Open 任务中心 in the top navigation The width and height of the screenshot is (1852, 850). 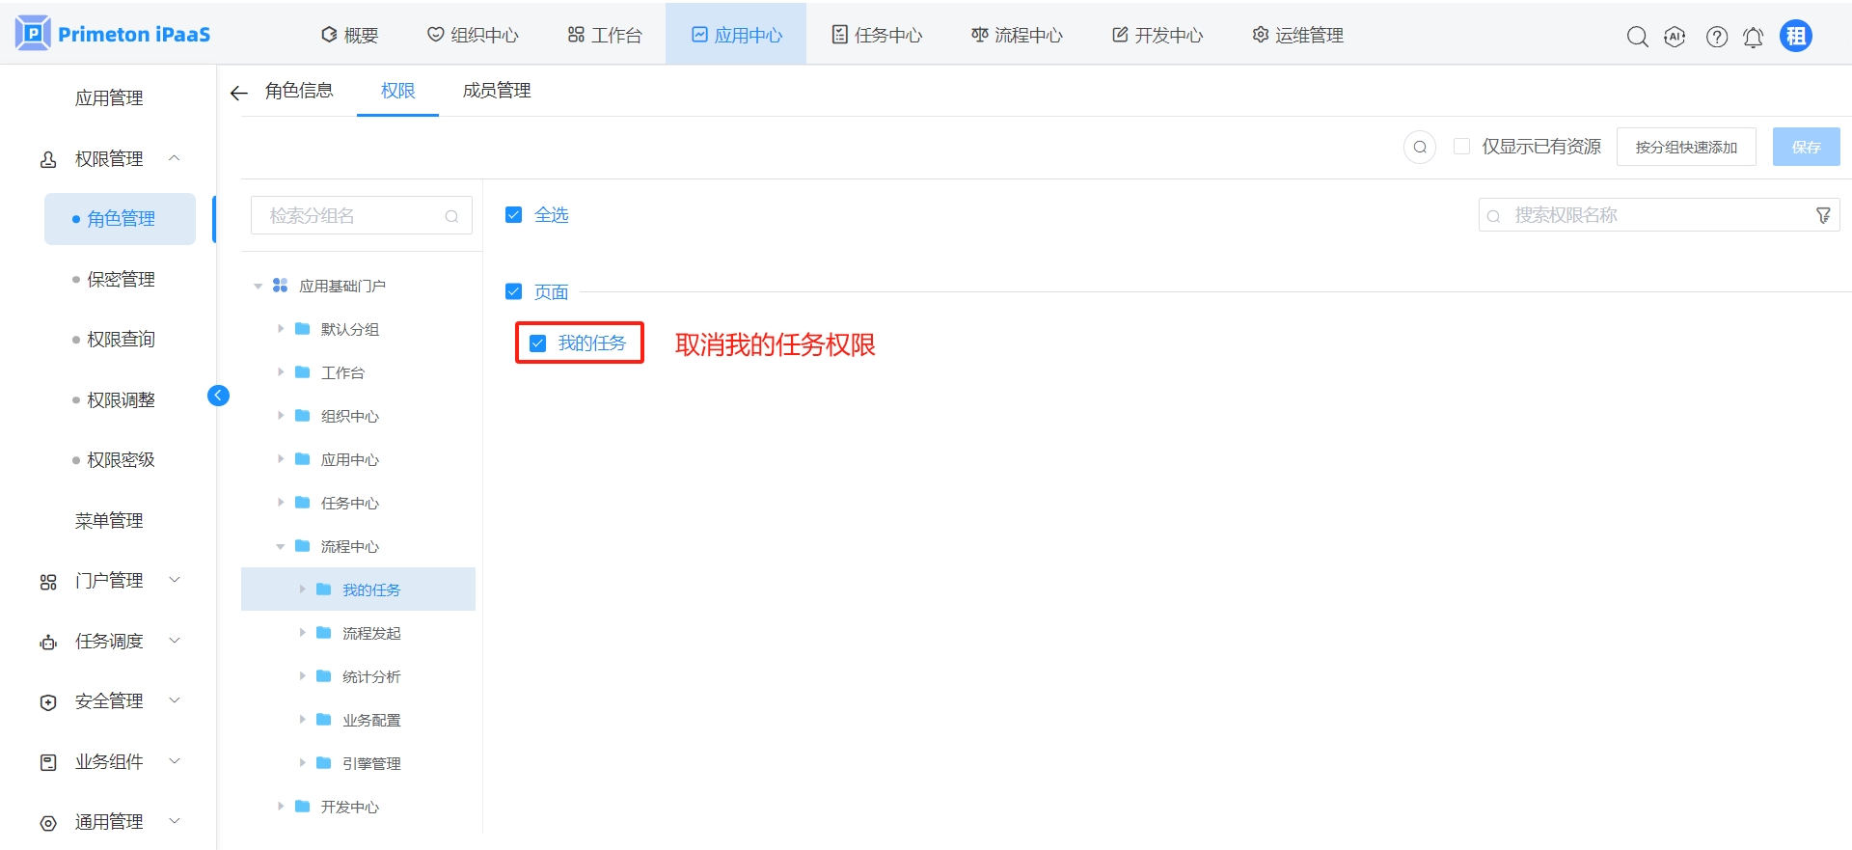877,36
